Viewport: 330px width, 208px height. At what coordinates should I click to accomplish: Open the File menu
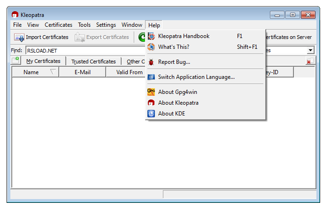17,25
